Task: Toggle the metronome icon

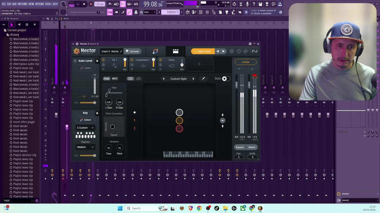Action: click(110, 4)
